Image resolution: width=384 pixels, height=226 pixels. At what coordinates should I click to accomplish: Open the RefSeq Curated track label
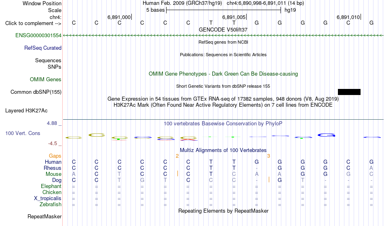coord(42,48)
